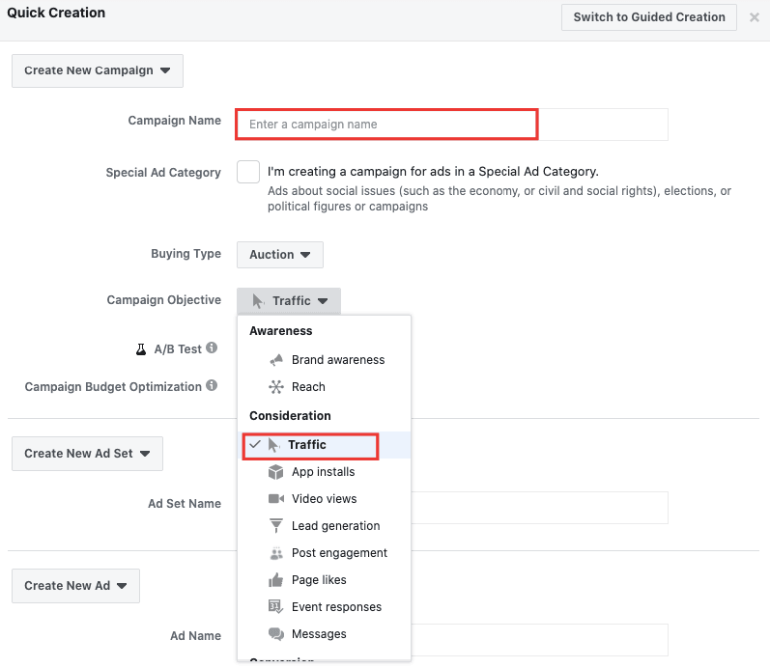Click the Buying Type label
The width and height of the screenshot is (770, 668).
click(x=186, y=253)
